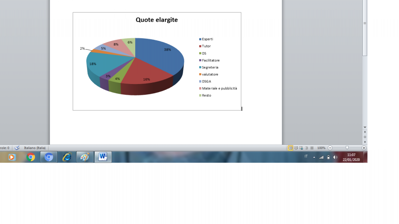The height and width of the screenshot is (224, 399).
Task: Open Windows Media Player from taskbar
Action: coord(12,157)
